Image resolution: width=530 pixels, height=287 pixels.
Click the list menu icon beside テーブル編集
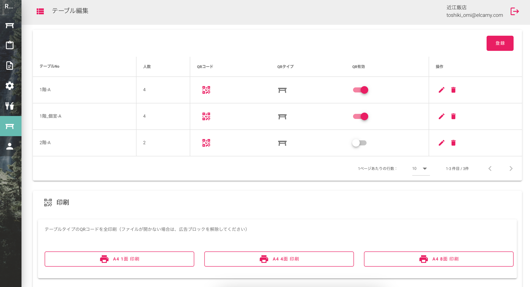[x=40, y=11]
